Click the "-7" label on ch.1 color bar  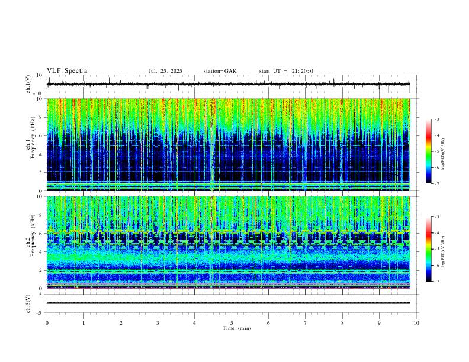point(437,184)
